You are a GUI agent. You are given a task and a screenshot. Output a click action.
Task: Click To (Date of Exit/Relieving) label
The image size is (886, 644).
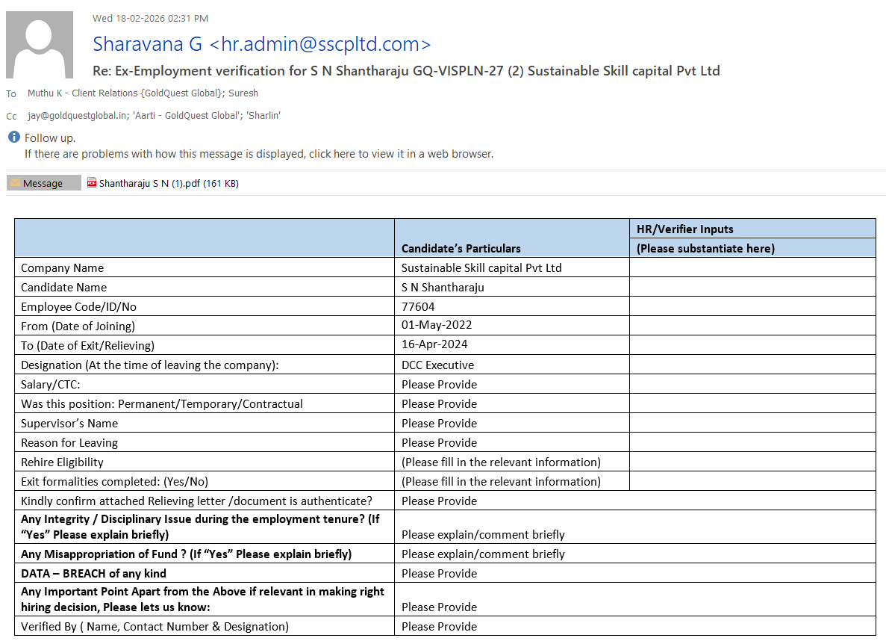click(x=87, y=345)
